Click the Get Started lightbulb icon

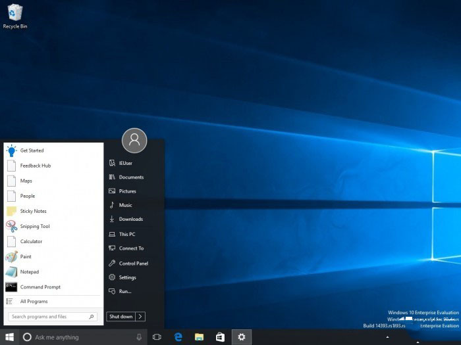click(x=11, y=150)
